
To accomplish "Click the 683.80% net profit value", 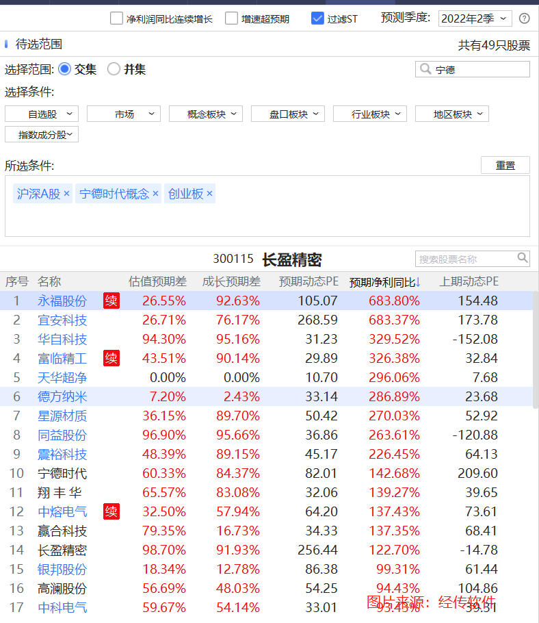I will [394, 301].
